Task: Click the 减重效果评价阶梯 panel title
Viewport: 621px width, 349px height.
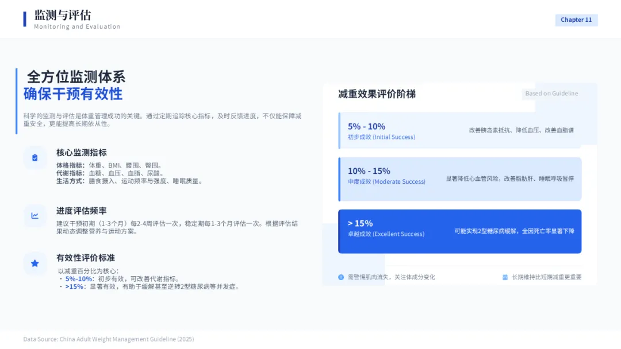Action: pyautogui.click(x=377, y=94)
